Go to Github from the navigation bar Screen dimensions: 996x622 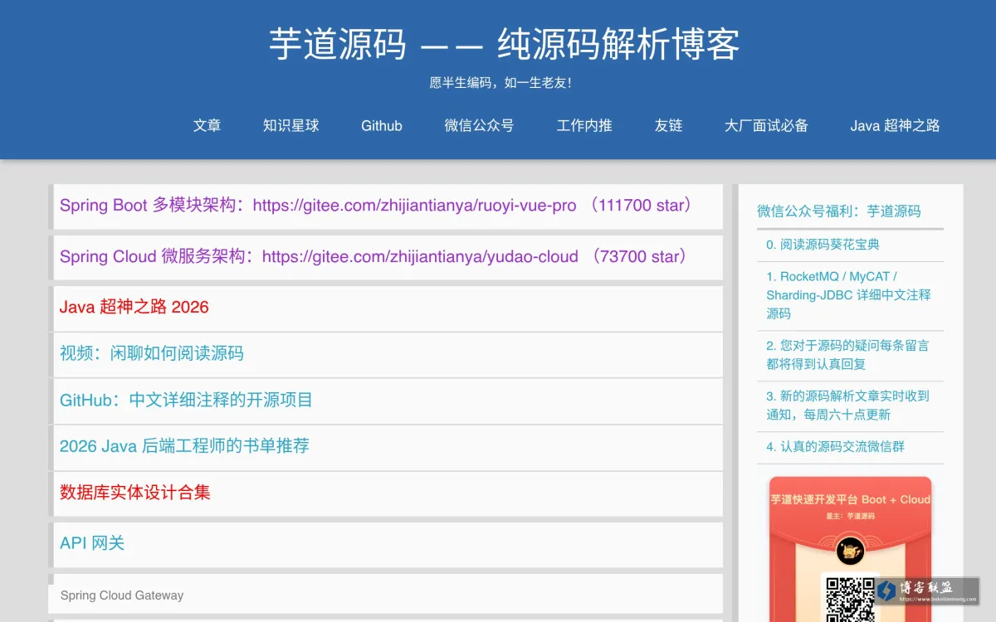pos(382,125)
